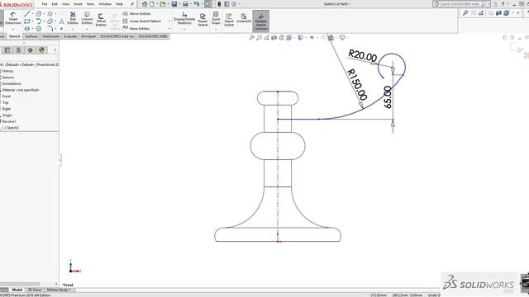This screenshot has width=529, height=297.
Task: Select Material <not specified> tree item
Action: pos(21,90)
